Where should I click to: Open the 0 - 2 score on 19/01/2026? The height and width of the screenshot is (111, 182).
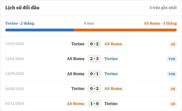[x=94, y=44]
